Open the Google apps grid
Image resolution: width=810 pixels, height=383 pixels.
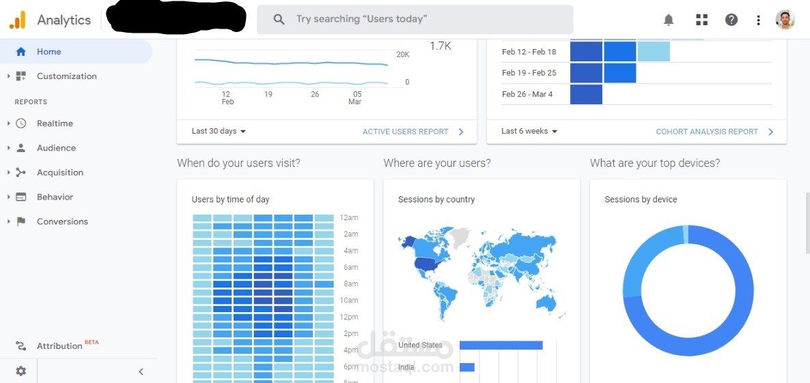click(x=701, y=20)
